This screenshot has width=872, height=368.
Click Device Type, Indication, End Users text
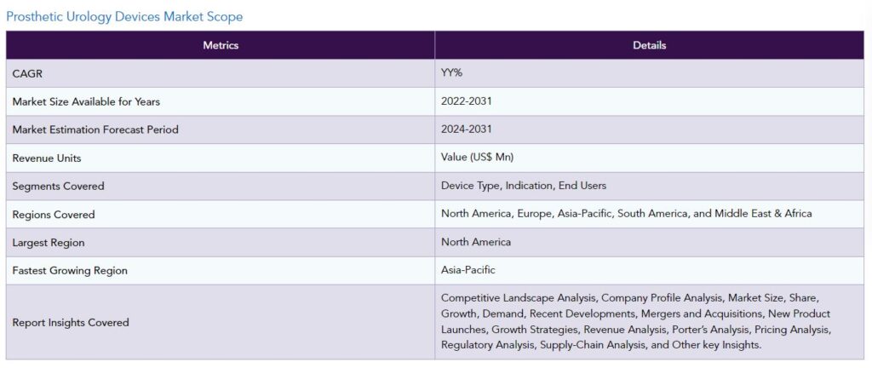point(524,186)
